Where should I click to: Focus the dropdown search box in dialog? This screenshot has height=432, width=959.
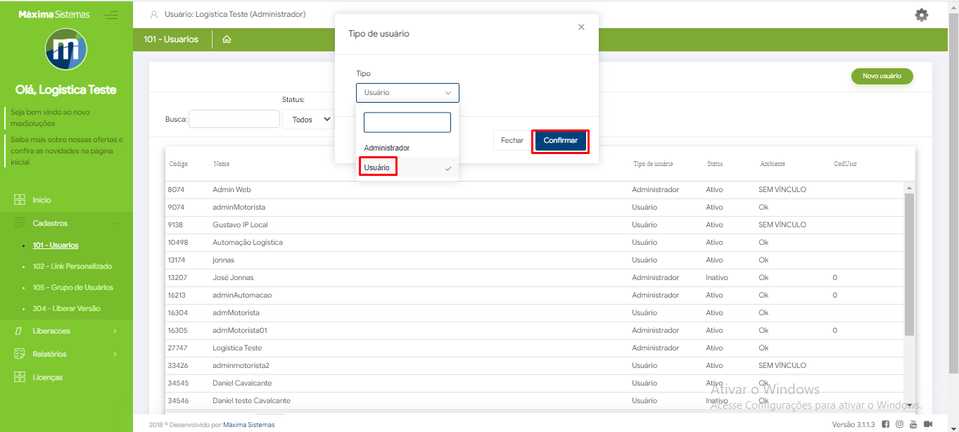(x=407, y=122)
